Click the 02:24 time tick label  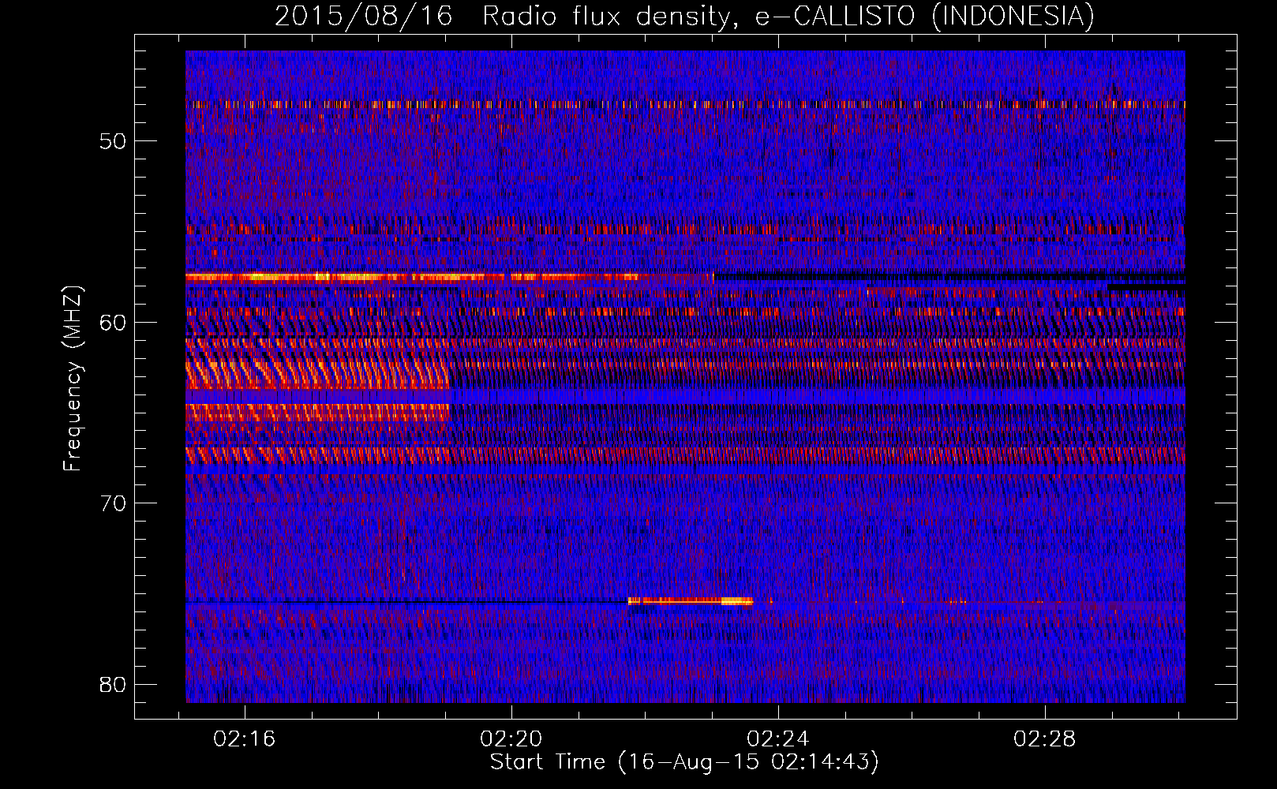(778, 739)
